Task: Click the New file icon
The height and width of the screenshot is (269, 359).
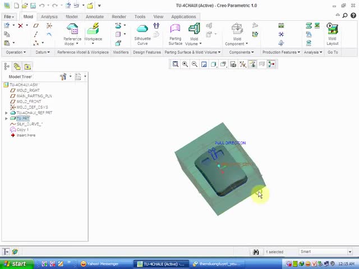Action: tap(16, 6)
